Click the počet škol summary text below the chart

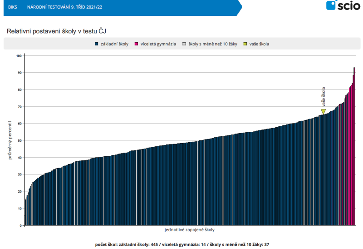point(182,244)
